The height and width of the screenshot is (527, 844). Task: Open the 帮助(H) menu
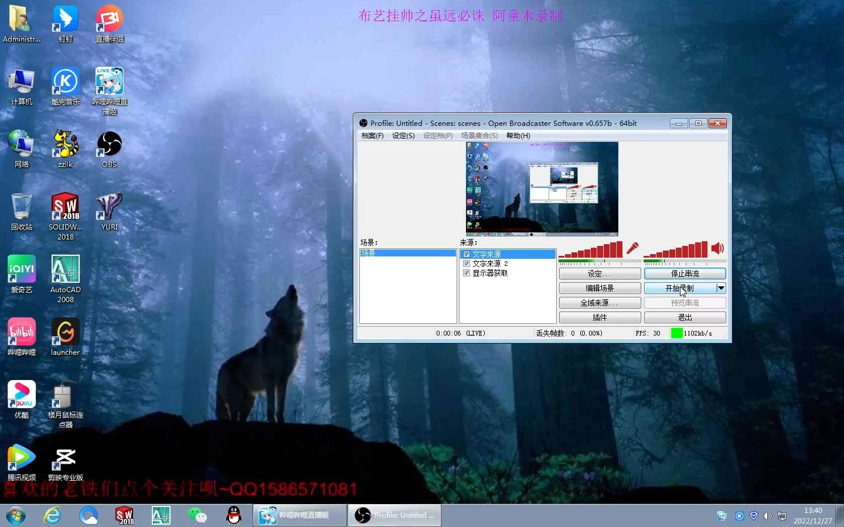[x=518, y=136]
